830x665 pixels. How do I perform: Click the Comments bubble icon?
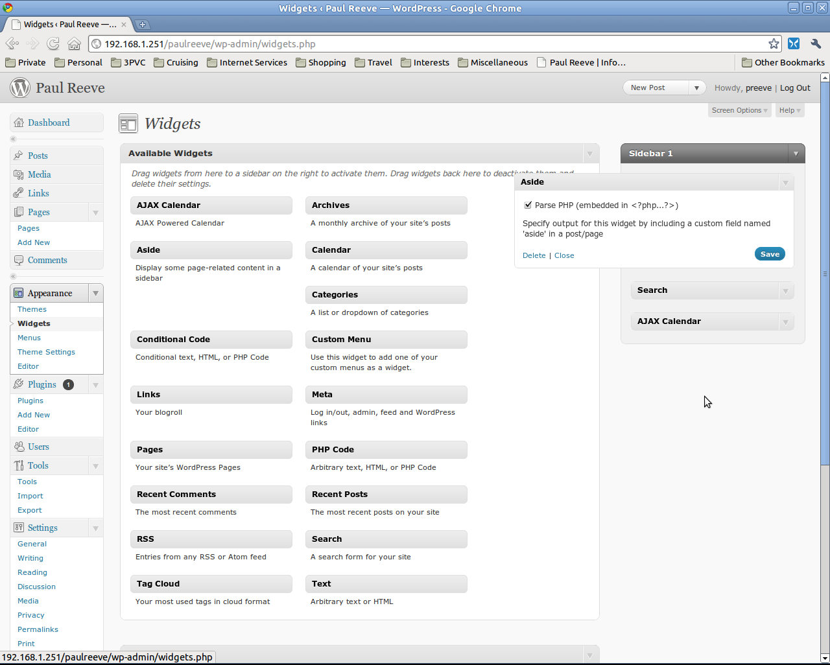point(19,260)
